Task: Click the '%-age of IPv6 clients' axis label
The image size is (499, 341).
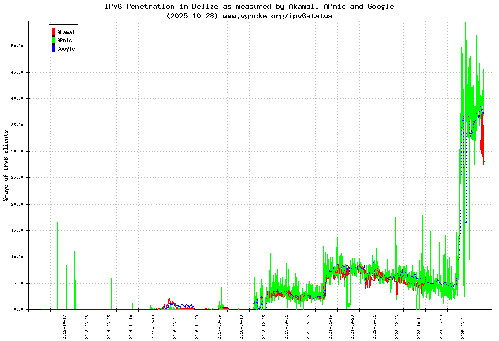Action: click(6, 166)
